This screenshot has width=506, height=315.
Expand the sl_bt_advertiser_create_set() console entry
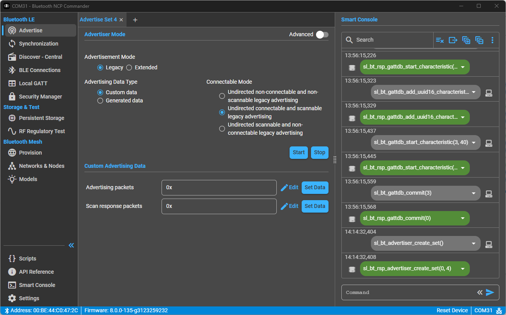click(474, 243)
